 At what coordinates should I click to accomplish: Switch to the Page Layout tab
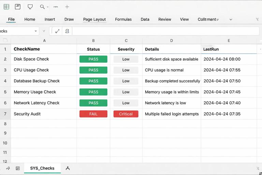click(94, 19)
